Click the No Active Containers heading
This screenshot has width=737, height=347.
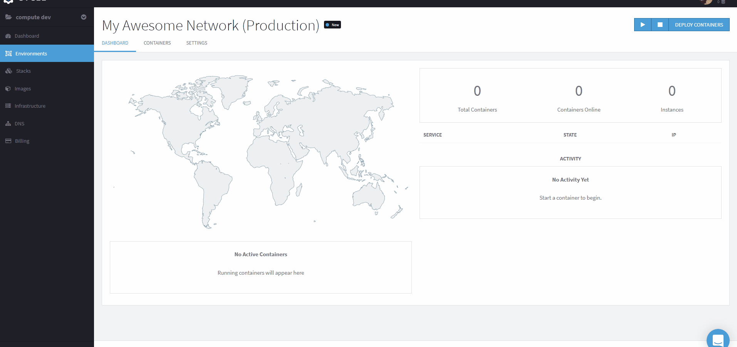pos(261,254)
